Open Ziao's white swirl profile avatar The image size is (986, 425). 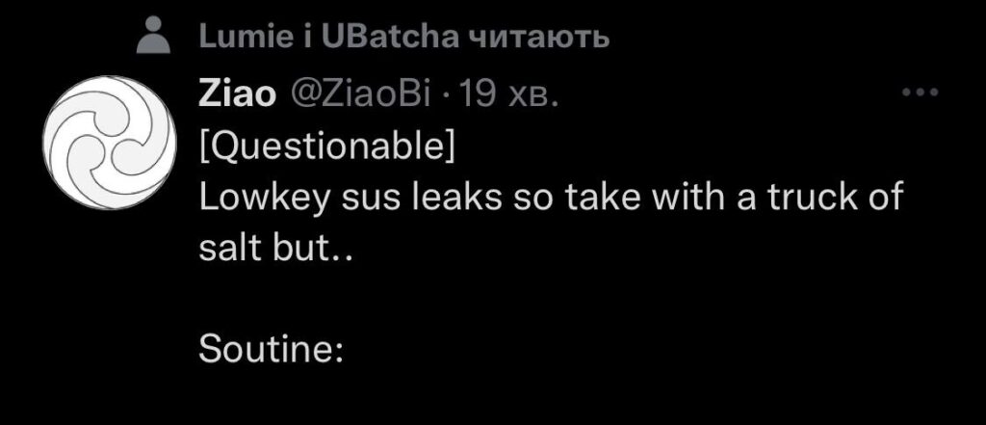[110, 143]
